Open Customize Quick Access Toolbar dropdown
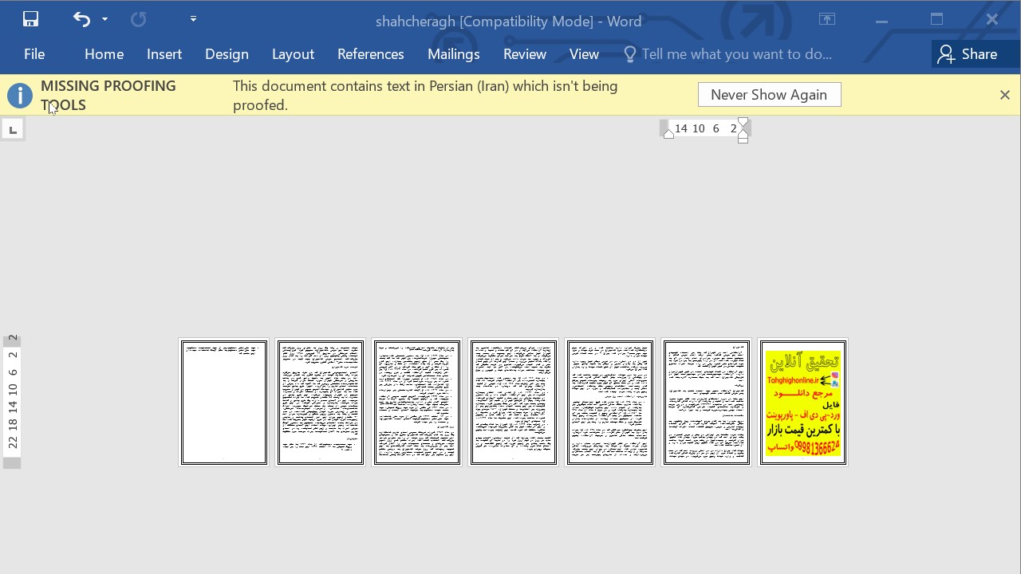The width and height of the screenshot is (1021, 574). tap(193, 18)
